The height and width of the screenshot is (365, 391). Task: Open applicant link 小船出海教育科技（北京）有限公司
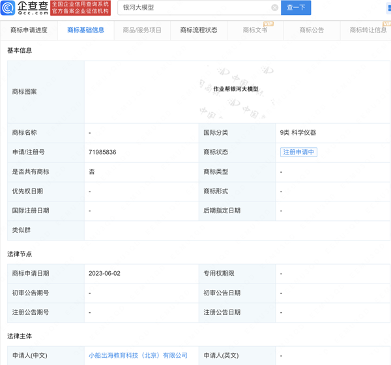point(138,356)
